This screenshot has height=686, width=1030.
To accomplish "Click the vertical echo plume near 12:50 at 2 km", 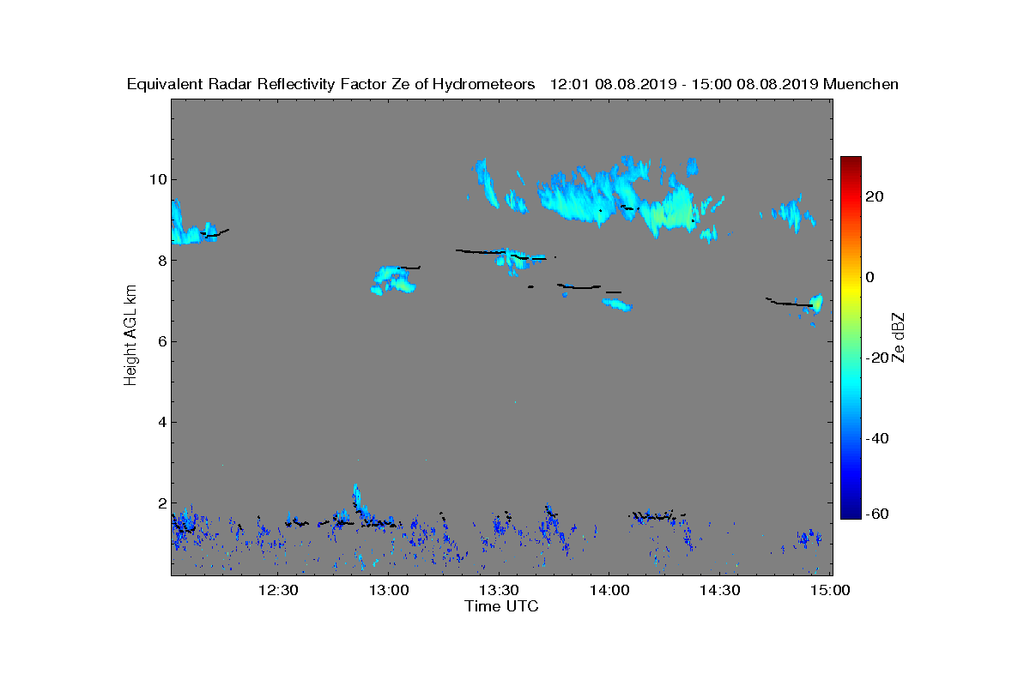I will coord(358,502).
